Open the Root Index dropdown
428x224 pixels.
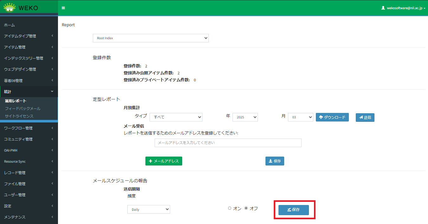(x=151, y=38)
